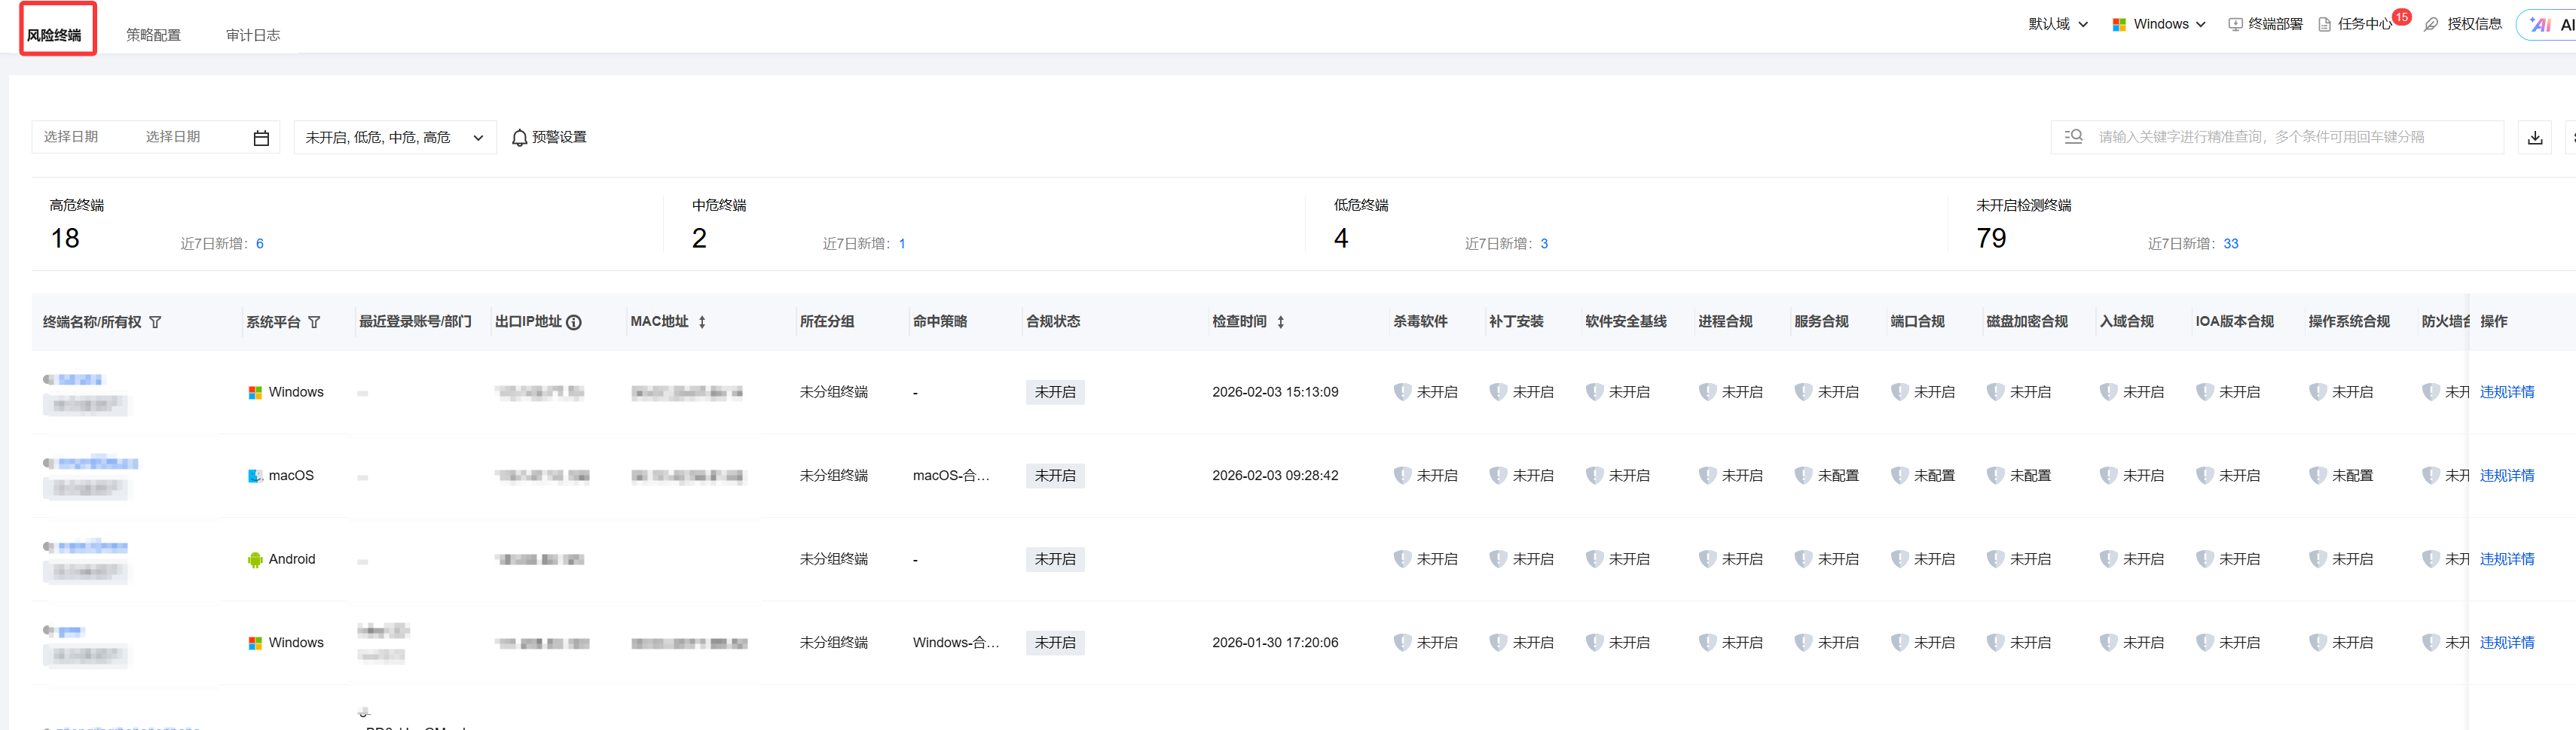Switch to the policy configuration tab
Screen dimensions: 2576x730
tap(153, 35)
